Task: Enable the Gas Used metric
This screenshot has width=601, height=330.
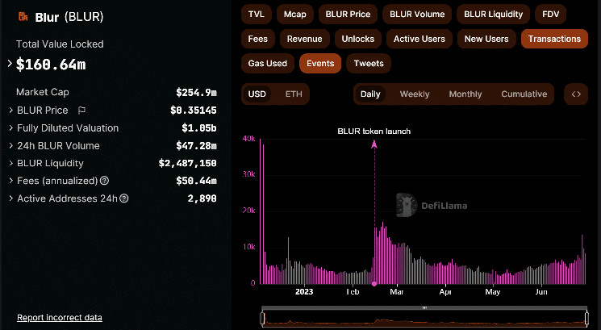Action: (x=268, y=63)
